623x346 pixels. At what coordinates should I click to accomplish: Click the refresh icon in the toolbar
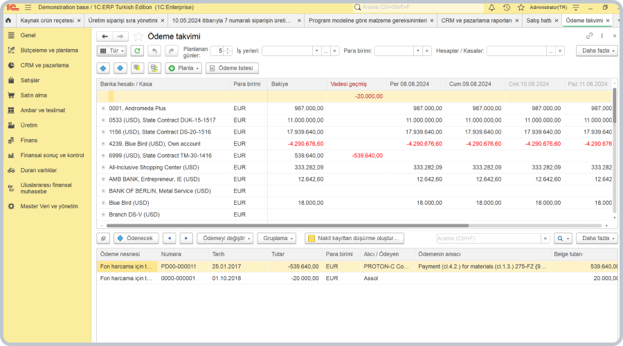[137, 51]
